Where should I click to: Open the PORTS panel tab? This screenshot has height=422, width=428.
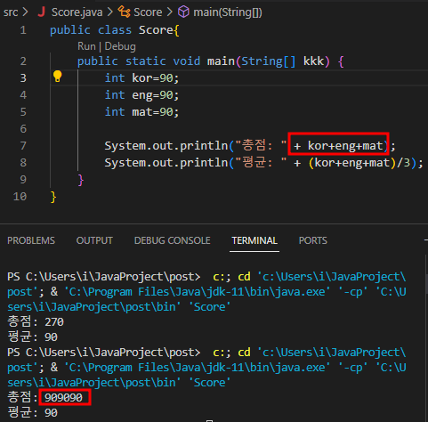click(x=313, y=240)
